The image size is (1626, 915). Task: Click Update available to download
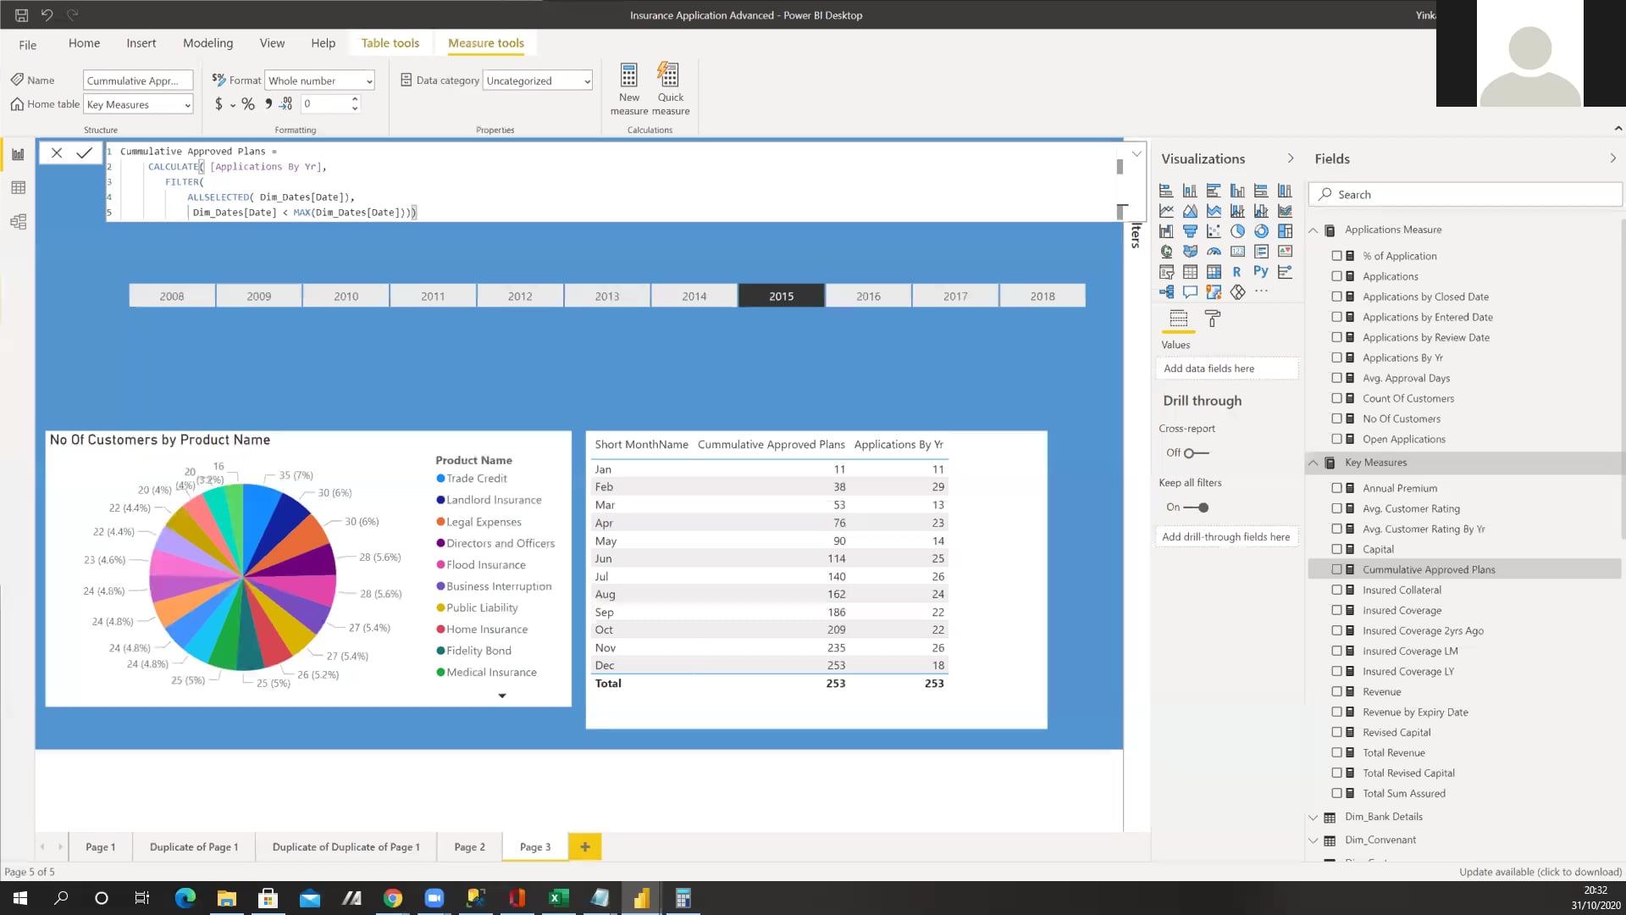(1540, 872)
